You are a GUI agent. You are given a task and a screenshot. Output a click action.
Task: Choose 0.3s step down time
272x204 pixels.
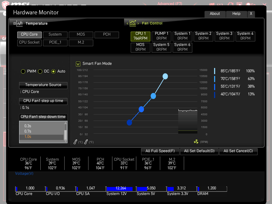coord(41,126)
